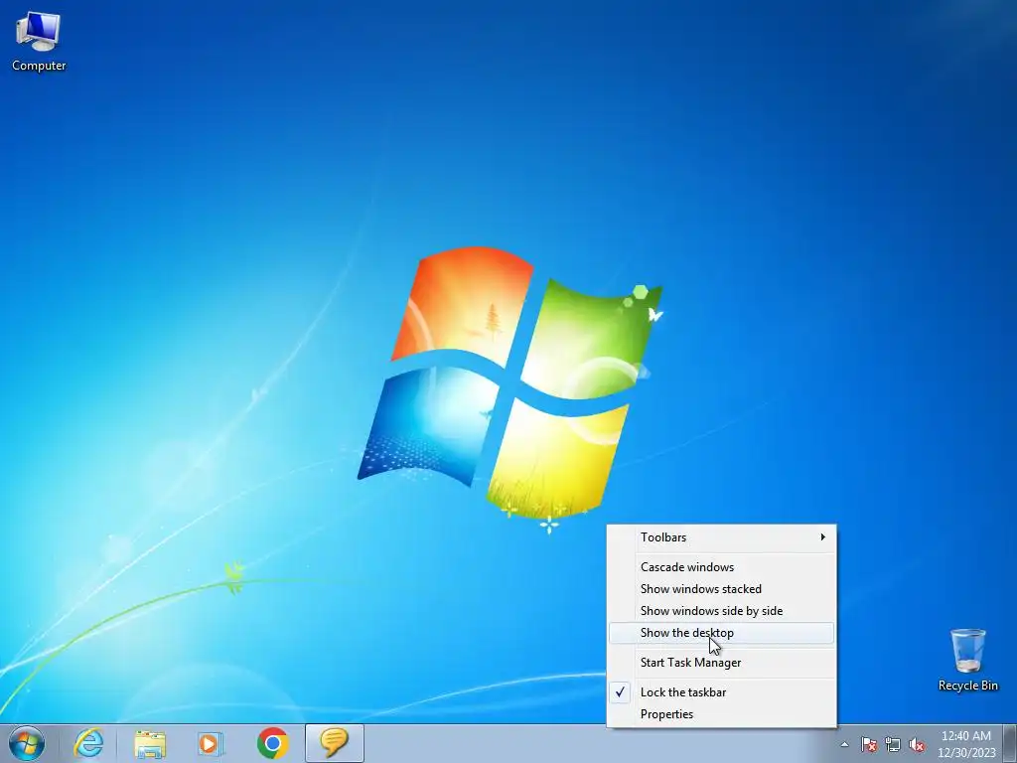Click the muted volume tray icon
Viewport: 1017px width, 763px height.
click(917, 745)
